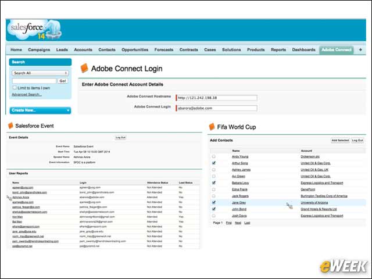Open the Opportunities tab
The image size is (372, 279).
[x=135, y=49]
